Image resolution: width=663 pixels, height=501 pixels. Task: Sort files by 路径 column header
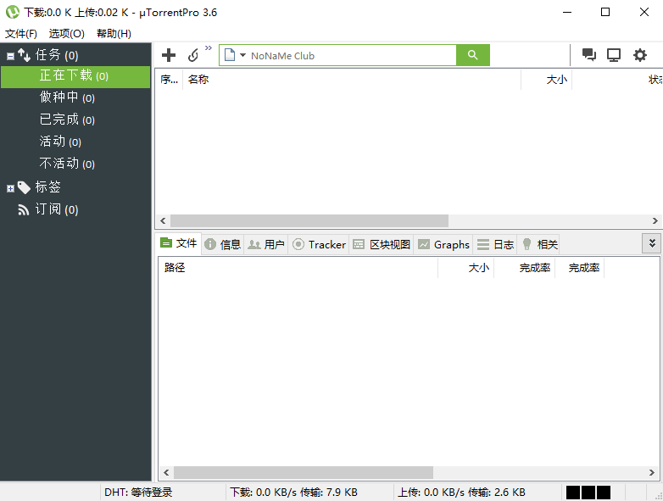tap(298, 268)
